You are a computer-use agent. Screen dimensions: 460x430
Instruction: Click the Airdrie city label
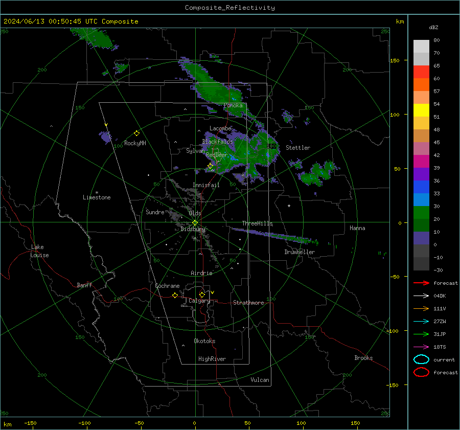coord(201,273)
